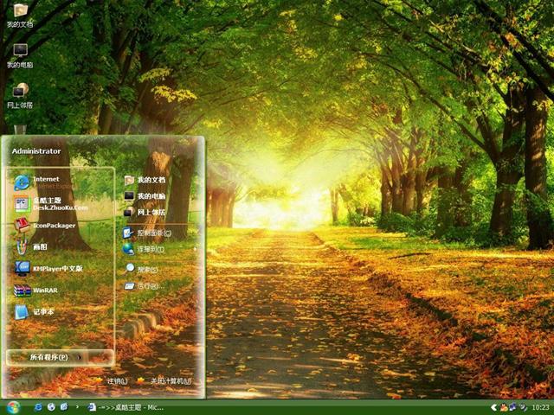Click the blue tray icon
The image size is (554, 415).
pyautogui.click(x=512, y=407)
